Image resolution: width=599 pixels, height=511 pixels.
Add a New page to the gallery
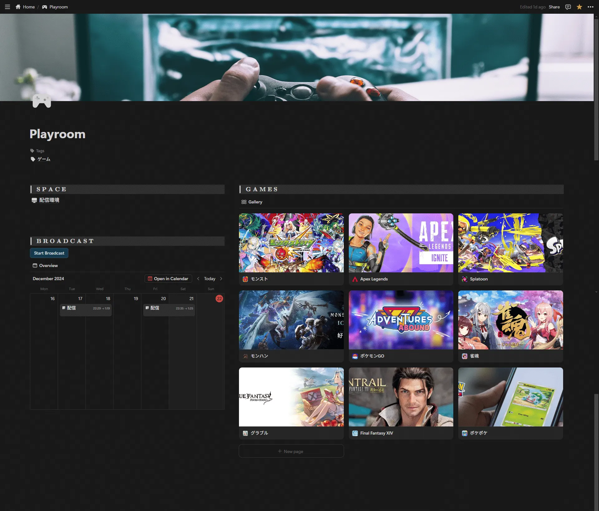tap(291, 451)
